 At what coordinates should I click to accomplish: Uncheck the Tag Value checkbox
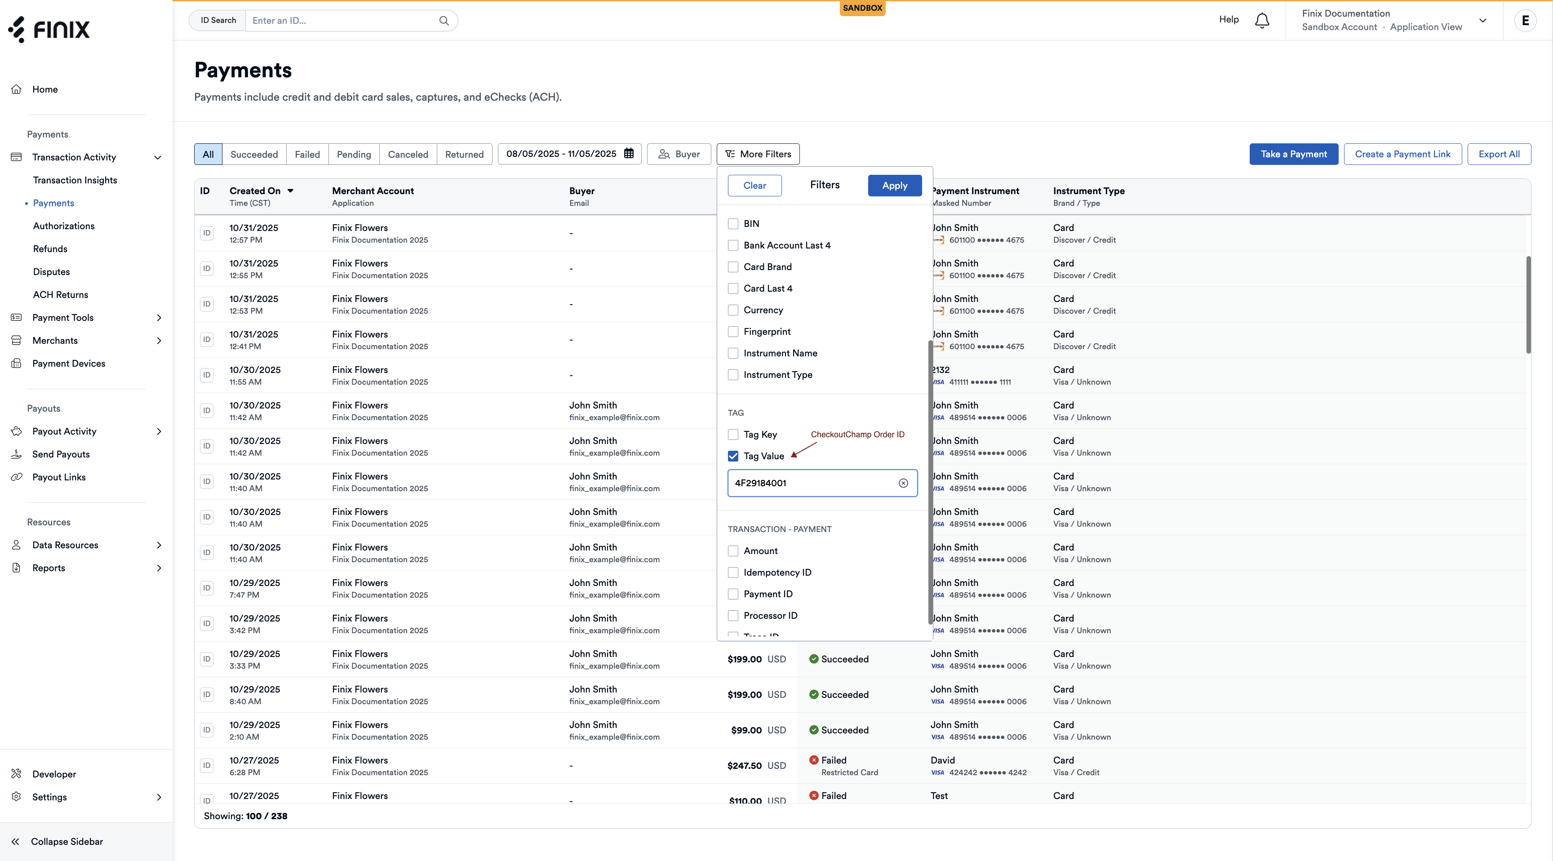733,456
